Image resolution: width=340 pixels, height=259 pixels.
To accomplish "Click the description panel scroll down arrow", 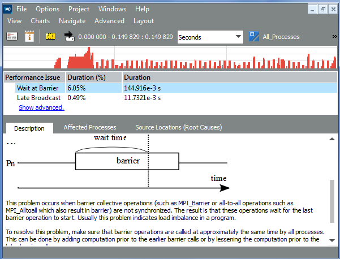I will coord(332,240).
